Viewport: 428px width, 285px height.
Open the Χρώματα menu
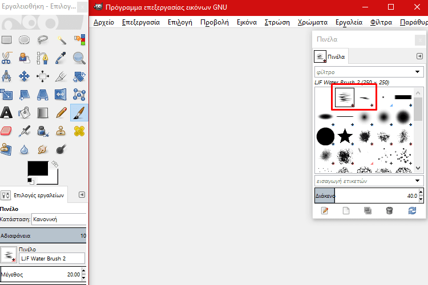[313, 22]
